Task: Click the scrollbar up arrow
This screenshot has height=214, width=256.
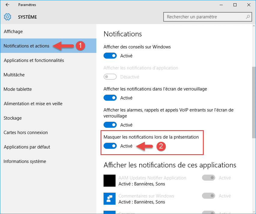Action: click(x=254, y=26)
